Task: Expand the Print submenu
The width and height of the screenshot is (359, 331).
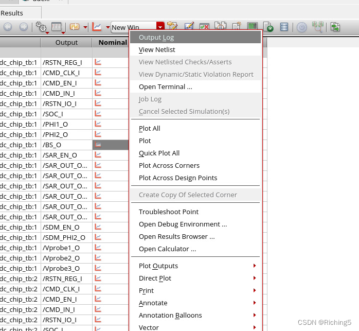Action: (x=195, y=291)
